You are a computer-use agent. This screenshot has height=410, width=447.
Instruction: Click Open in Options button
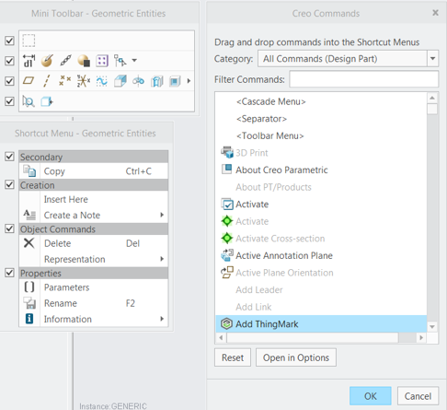[x=296, y=357]
